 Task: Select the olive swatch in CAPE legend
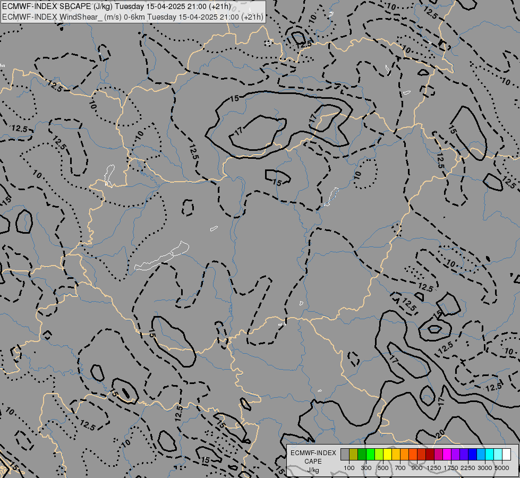(x=354, y=454)
